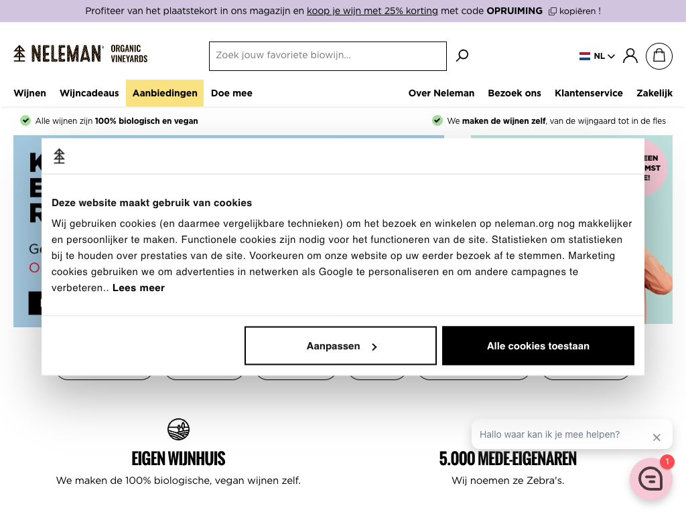Click the copy icon next to kopiëren
Viewport: 686px width, 514px height.
pos(553,11)
